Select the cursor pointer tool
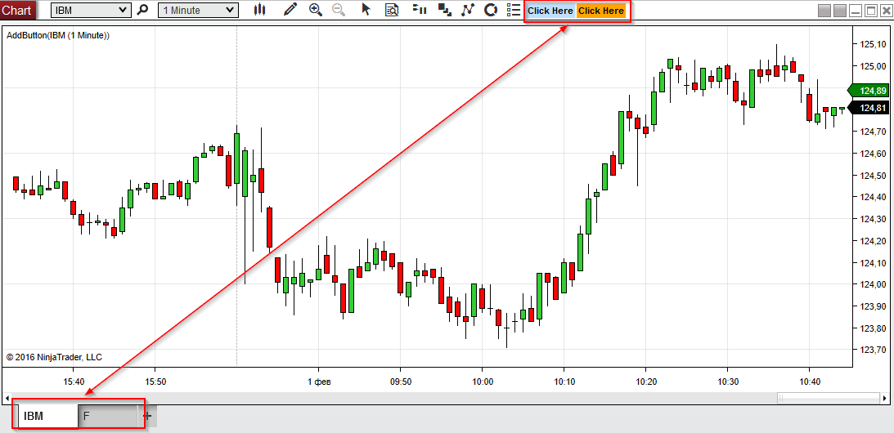Image resolution: width=894 pixels, height=433 pixels. coord(366,10)
